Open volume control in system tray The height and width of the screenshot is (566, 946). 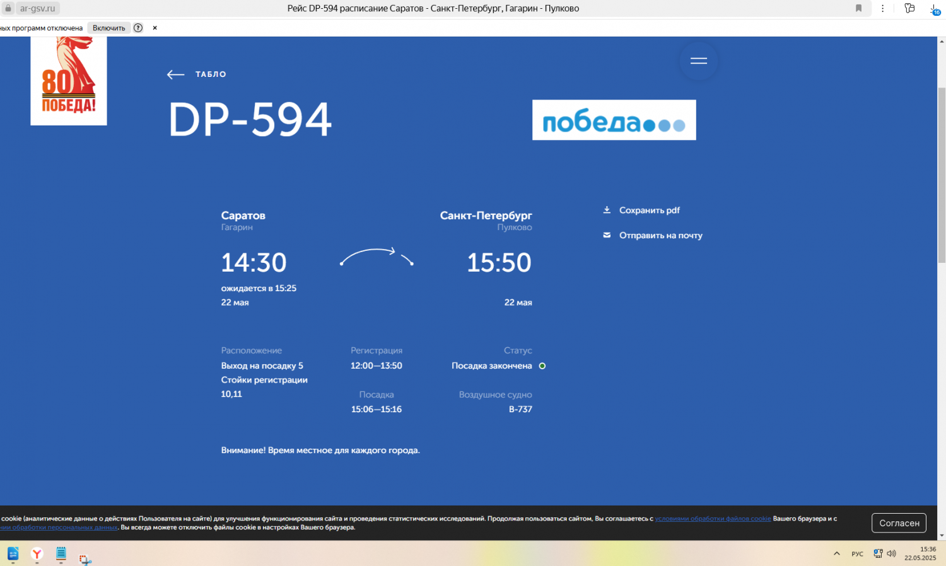tap(891, 553)
